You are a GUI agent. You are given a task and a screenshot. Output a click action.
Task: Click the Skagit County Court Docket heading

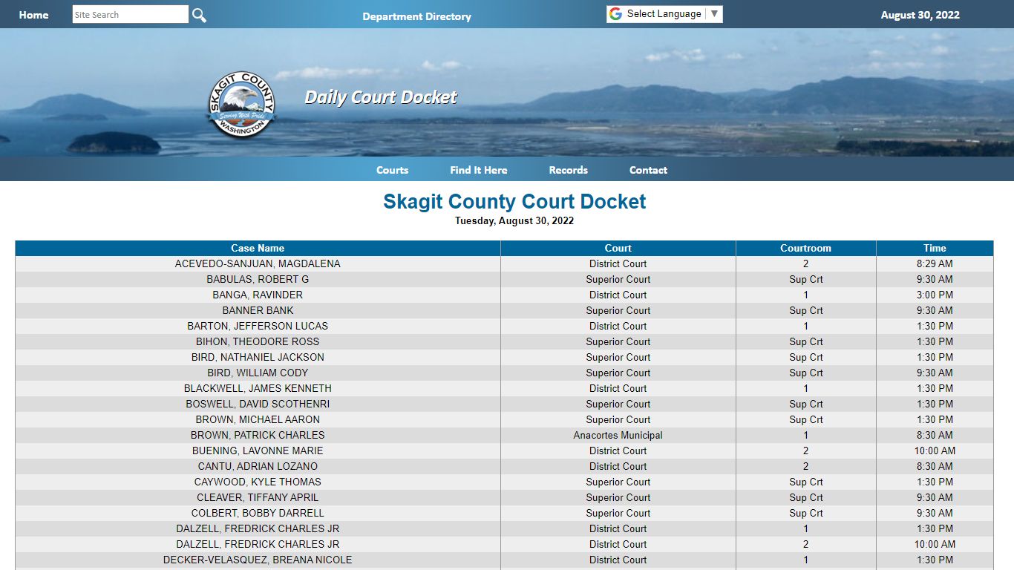coord(514,201)
